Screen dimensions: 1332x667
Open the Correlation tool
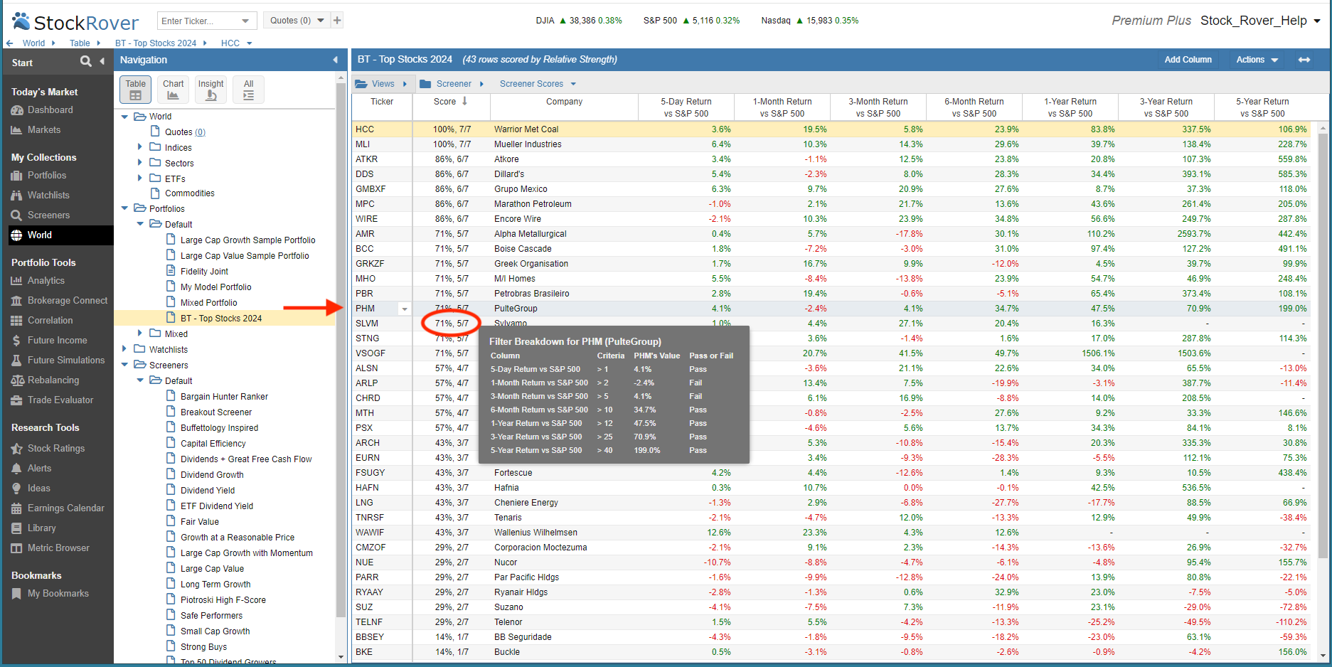pos(50,321)
